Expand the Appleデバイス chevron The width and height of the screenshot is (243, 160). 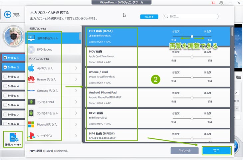click(x=76, y=68)
